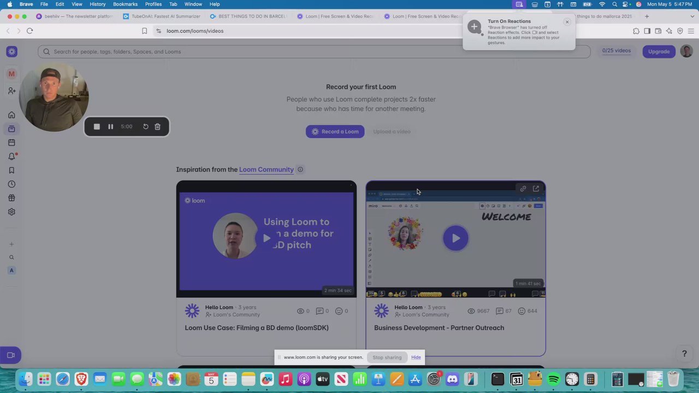Click Record a Loom button
The height and width of the screenshot is (393, 699).
pos(335,132)
